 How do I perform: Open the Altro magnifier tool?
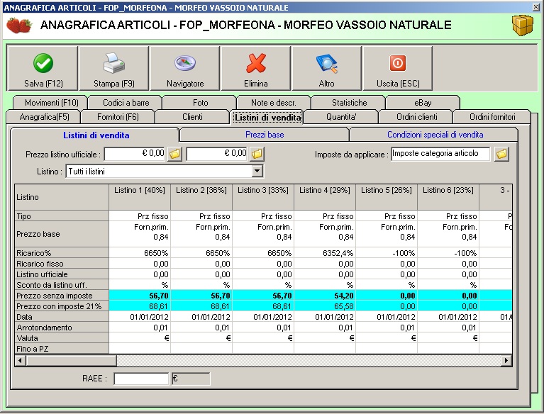click(326, 69)
